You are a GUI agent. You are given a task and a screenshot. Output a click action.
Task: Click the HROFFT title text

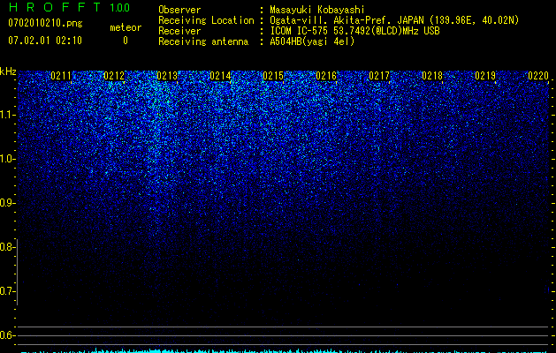point(55,7)
